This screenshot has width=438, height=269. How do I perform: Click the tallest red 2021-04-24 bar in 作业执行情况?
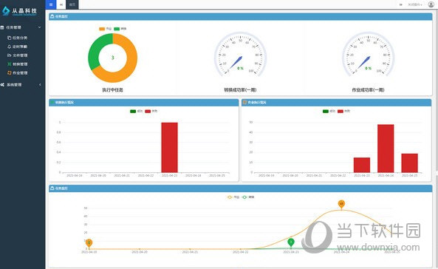[386, 149]
